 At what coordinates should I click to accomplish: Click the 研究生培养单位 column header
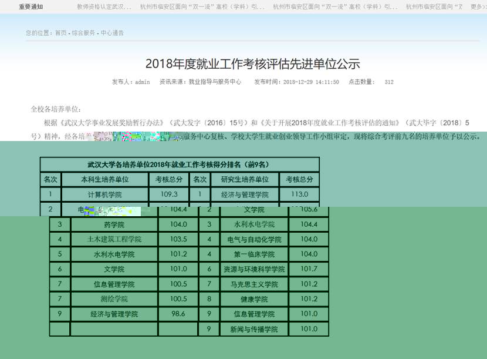pyautogui.click(x=245, y=180)
